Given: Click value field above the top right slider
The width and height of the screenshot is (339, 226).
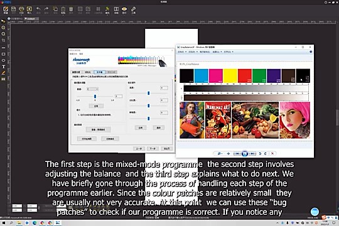Looking at the screenshot, I should (x=164, y=88).
